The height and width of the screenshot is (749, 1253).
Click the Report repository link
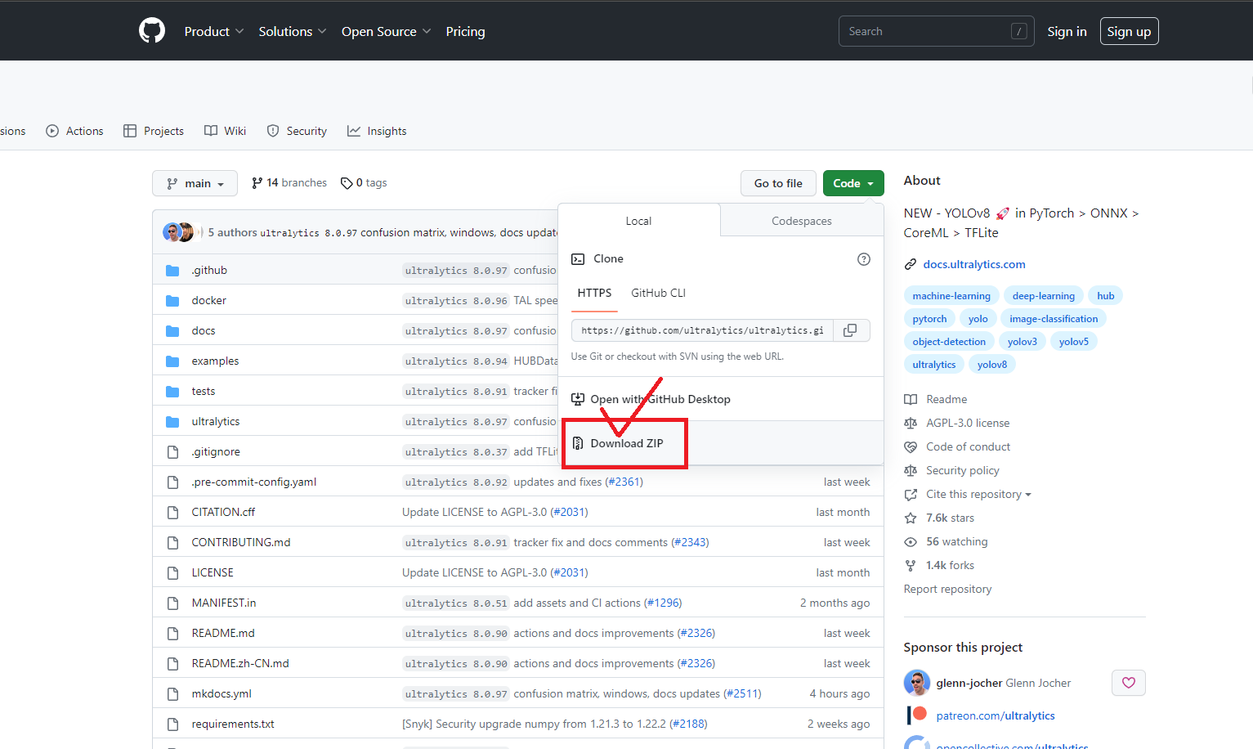[x=947, y=589]
